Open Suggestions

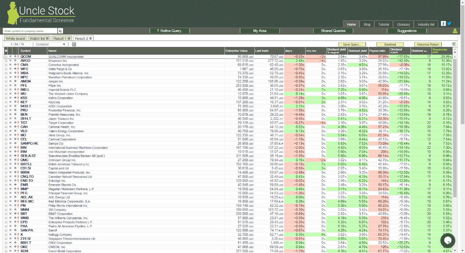click(407, 31)
